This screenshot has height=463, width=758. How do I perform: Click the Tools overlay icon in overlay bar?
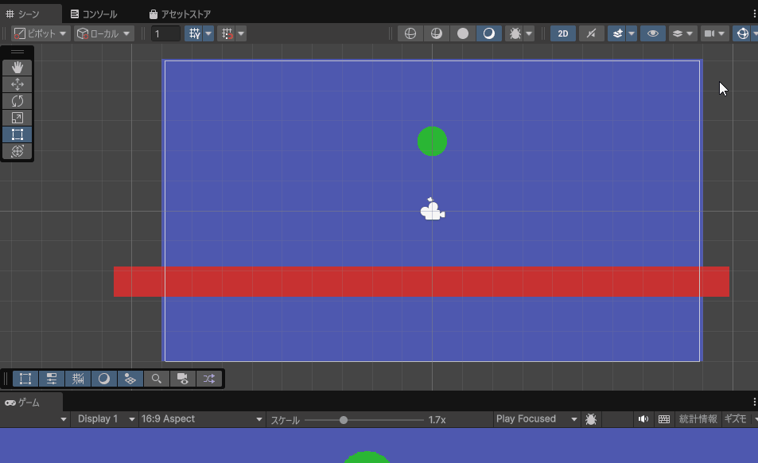(25, 379)
